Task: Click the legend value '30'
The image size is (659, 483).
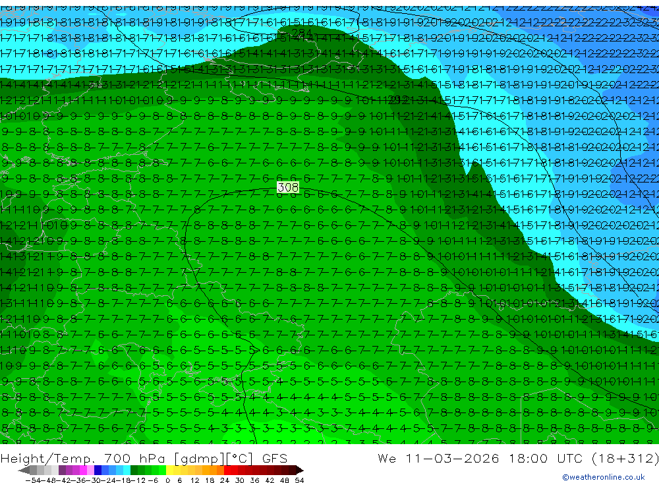Action: pos(240,480)
